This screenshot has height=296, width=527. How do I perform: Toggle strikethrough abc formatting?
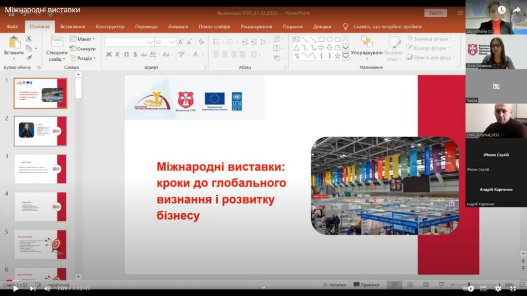[144, 54]
